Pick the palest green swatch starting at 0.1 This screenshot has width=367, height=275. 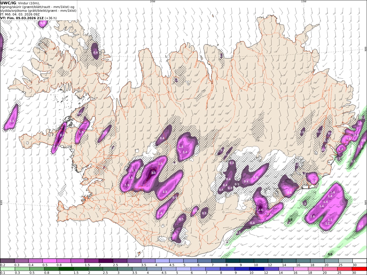(7, 269)
